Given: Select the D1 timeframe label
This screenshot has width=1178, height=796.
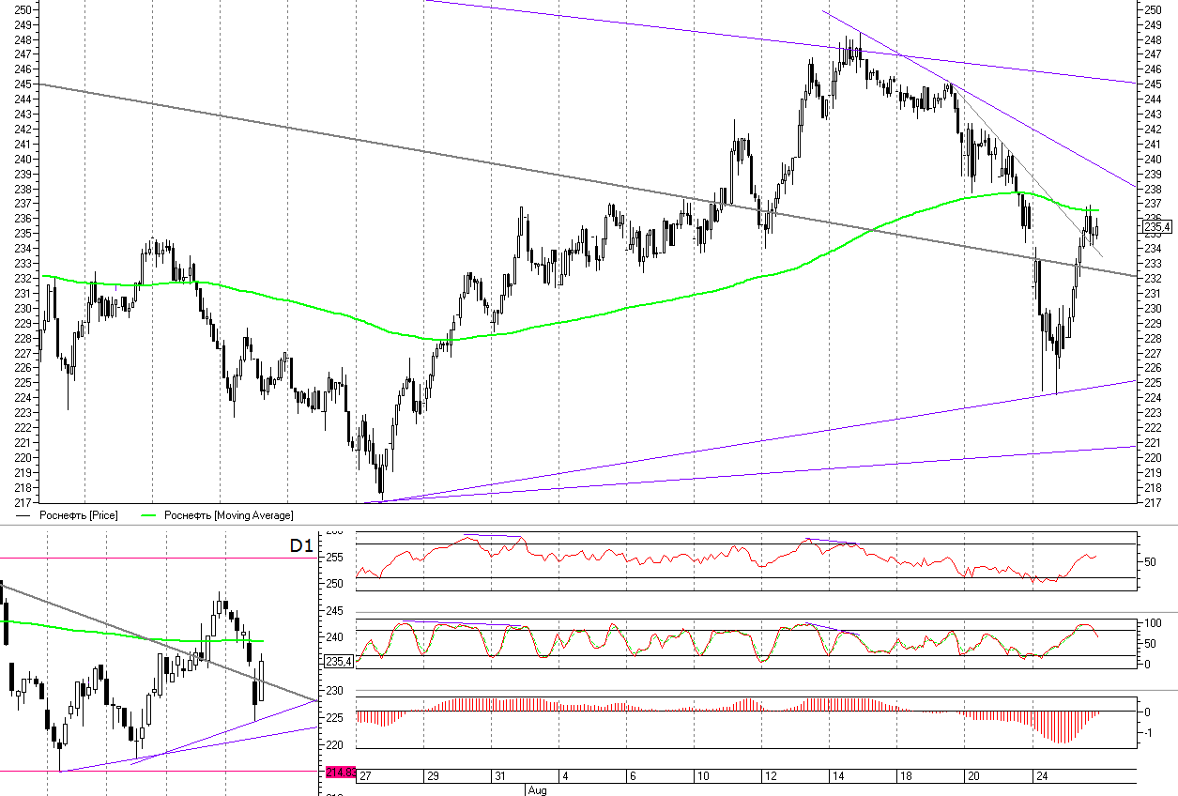Looking at the screenshot, I should pos(300,545).
